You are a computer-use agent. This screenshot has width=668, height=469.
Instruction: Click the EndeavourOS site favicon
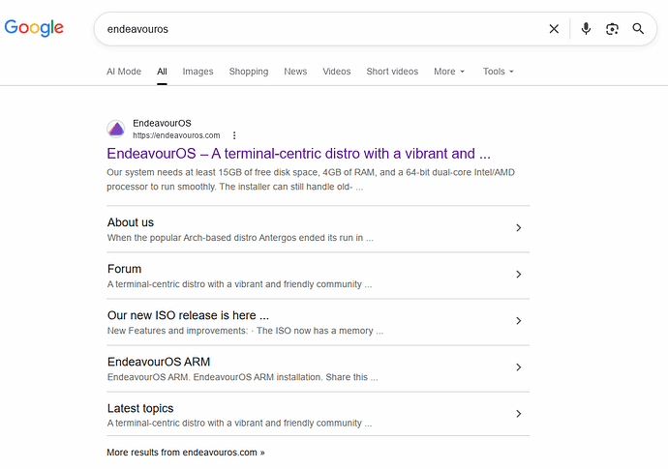click(116, 129)
